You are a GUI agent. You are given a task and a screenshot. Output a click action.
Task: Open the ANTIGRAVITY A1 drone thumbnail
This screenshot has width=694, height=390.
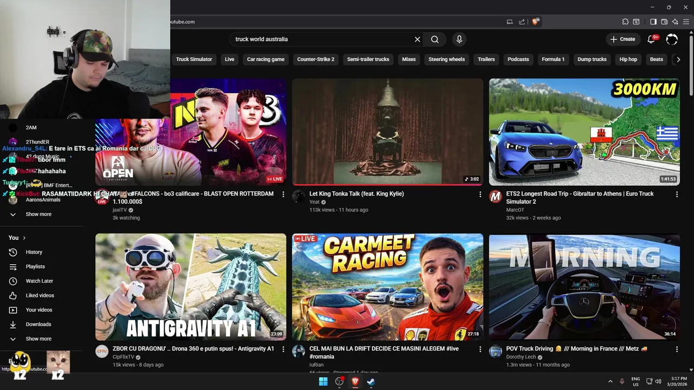[x=191, y=287]
